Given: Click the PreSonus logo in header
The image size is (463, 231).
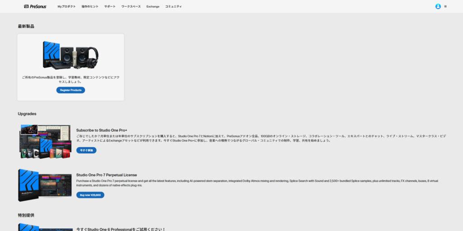Looking at the screenshot, I should (35, 6).
